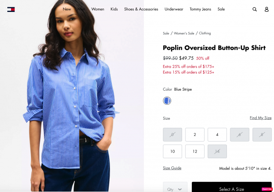
Task: Click the Tommy Hilfiger flag logo
Action: click(x=11, y=9)
